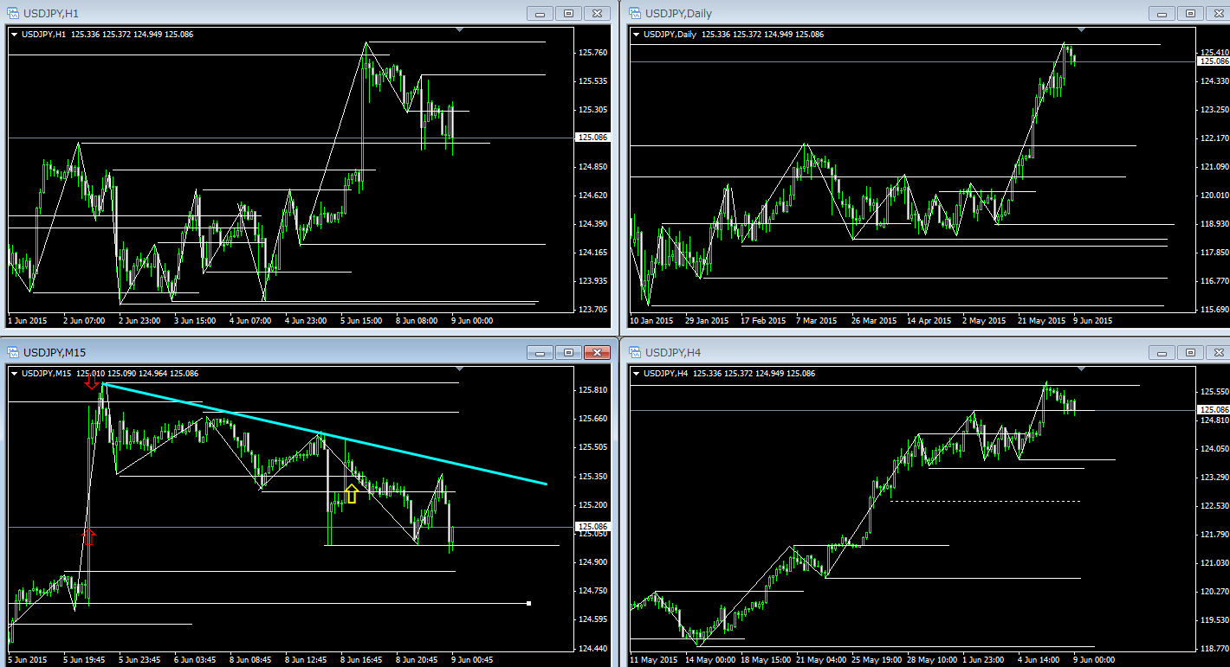Select the red down arrow on M15 chart
1230x667 pixels.
92,382
